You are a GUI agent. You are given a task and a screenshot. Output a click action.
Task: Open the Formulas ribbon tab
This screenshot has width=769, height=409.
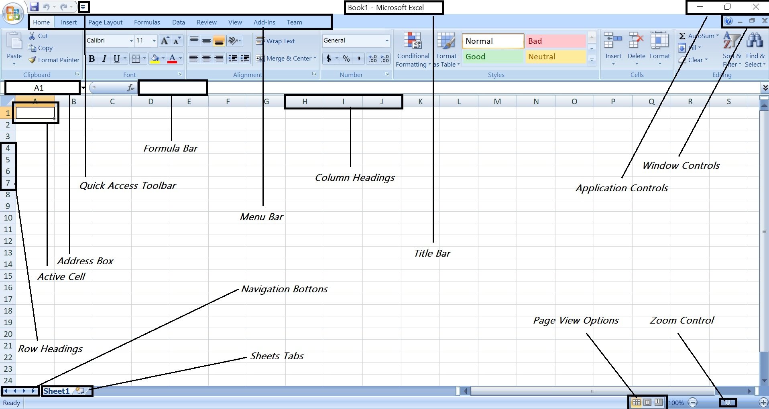(147, 22)
